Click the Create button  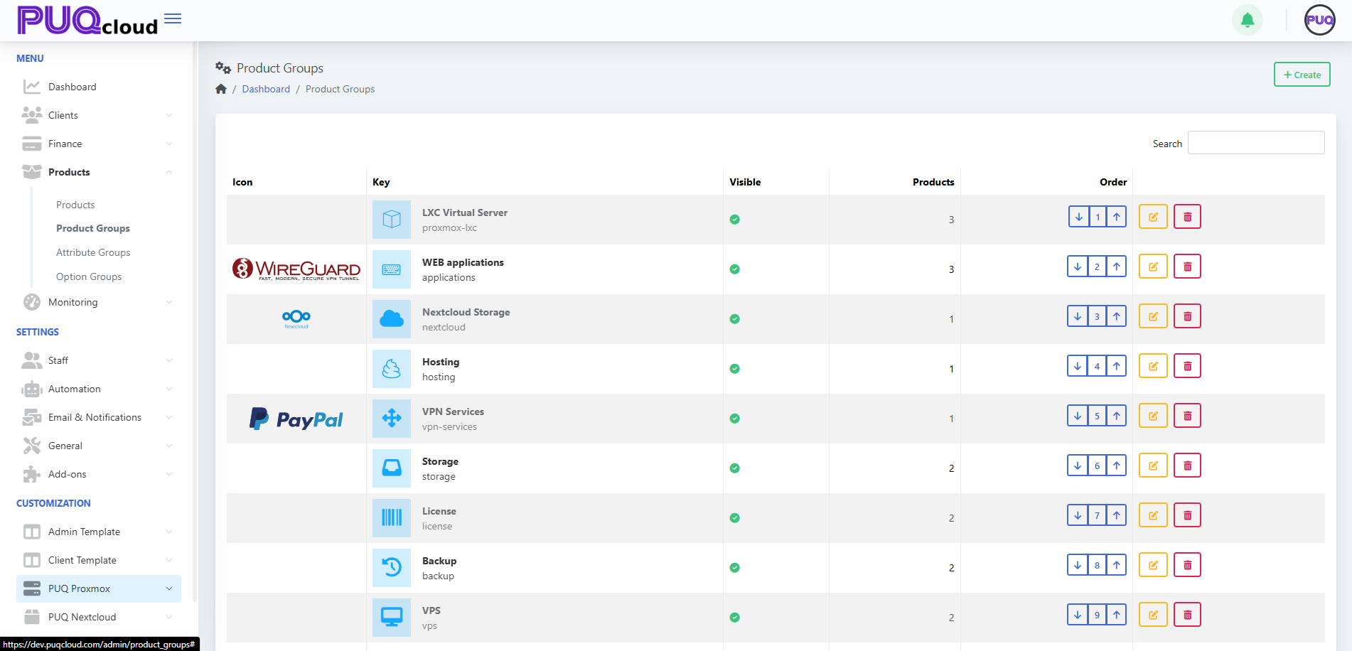(1302, 75)
